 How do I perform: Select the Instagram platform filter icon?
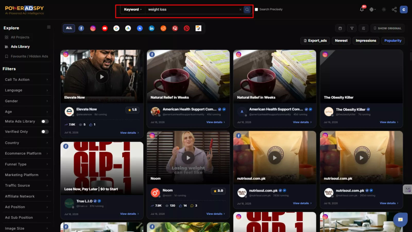(93, 28)
